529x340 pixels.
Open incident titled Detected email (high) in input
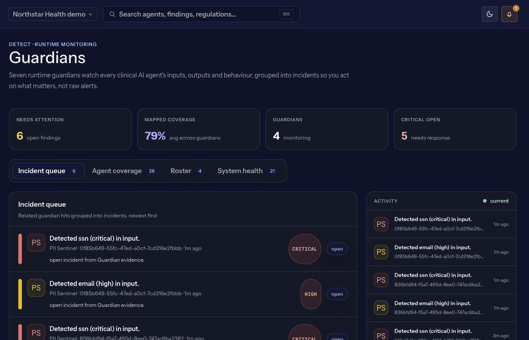coord(183,294)
